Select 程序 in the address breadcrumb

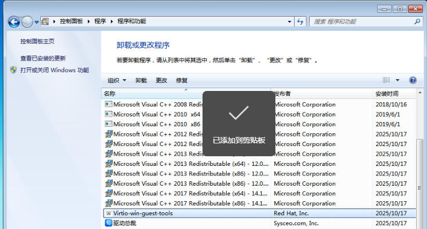click(x=100, y=21)
